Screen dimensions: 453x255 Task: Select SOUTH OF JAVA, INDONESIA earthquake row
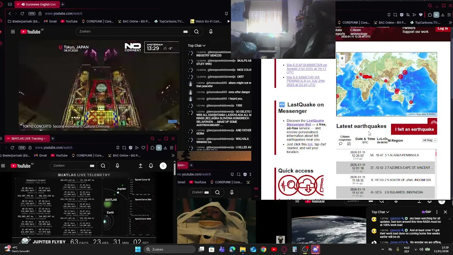click(x=385, y=180)
